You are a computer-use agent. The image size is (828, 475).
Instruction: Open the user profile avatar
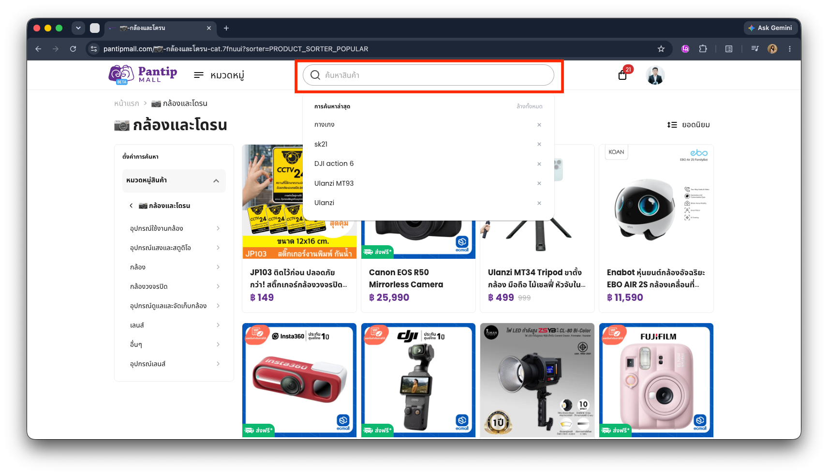coord(655,75)
